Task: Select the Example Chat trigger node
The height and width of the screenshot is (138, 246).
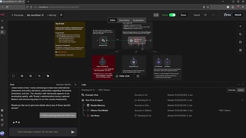Action: click(x=103, y=40)
